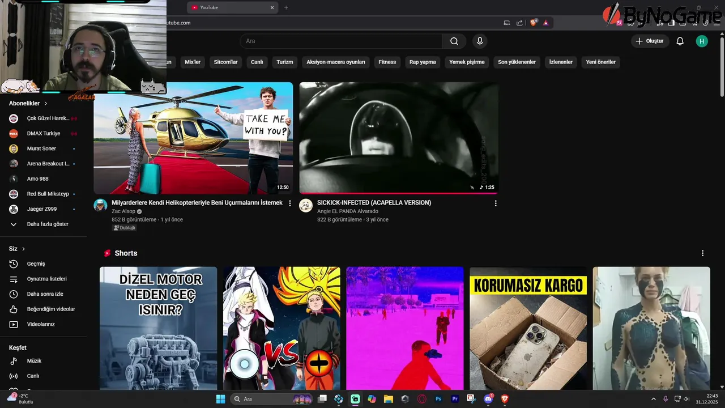Open Geçmiş history from sidebar
Viewport: 725px width, 408px height.
[44, 263]
